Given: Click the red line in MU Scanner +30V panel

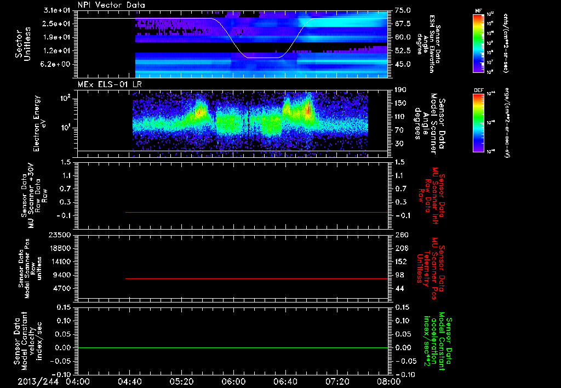Looking at the screenshot, I should point(256,212).
